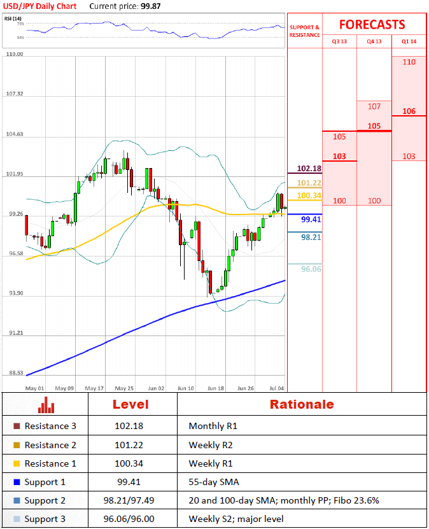The height and width of the screenshot is (529, 429).
Task: Click the Support 1 blue color swatch
Action: (x=17, y=482)
